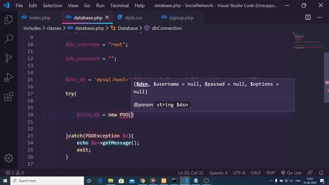Click the $dsn parameter in signature tooltip

[142, 84]
